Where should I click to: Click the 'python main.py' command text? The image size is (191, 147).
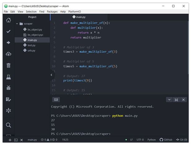click(125, 116)
